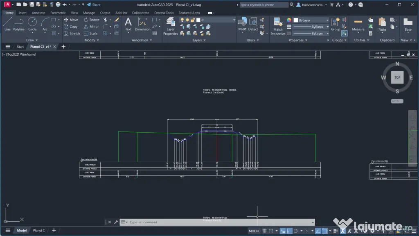419x236 pixels.
Task: Toggle dynamic input in status bar
Action: [283, 231]
